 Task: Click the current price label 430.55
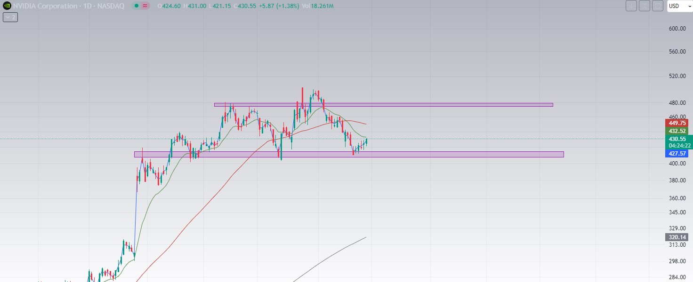pyautogui.click(x=678, y=139)
